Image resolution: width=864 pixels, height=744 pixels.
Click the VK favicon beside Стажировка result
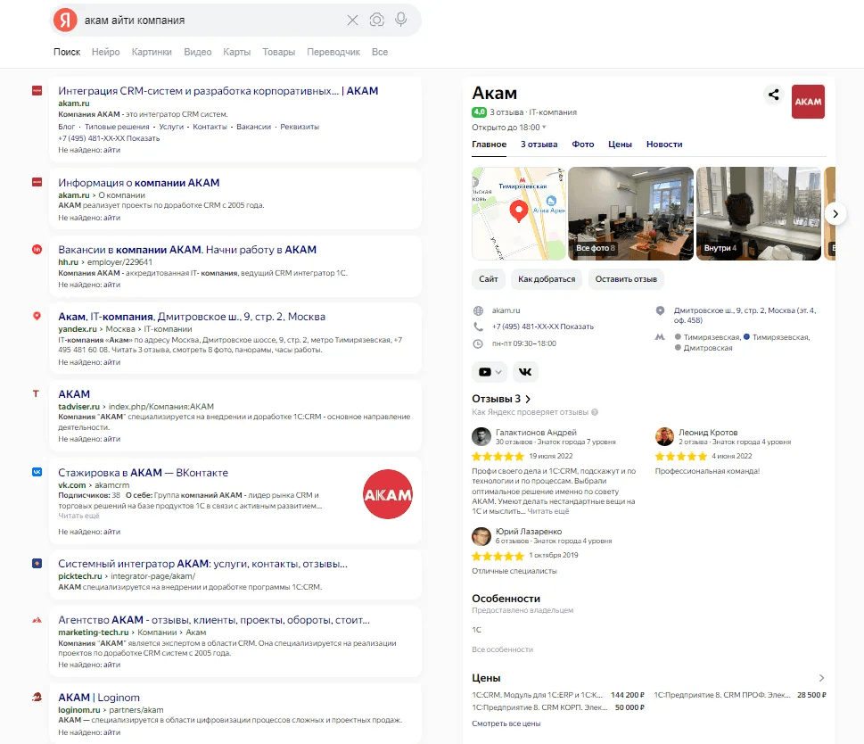37,472
